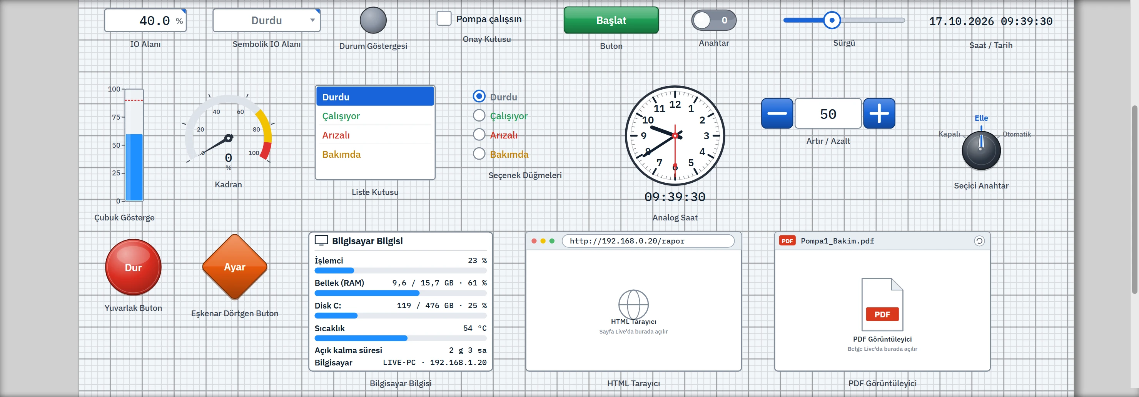
Task: Click the plus increment button
Action: [x=879, y=113]
